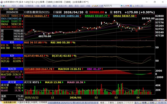This screenshot has width=167, height=104.
Task: Click the red house home icon
Action: pos(4,6)
